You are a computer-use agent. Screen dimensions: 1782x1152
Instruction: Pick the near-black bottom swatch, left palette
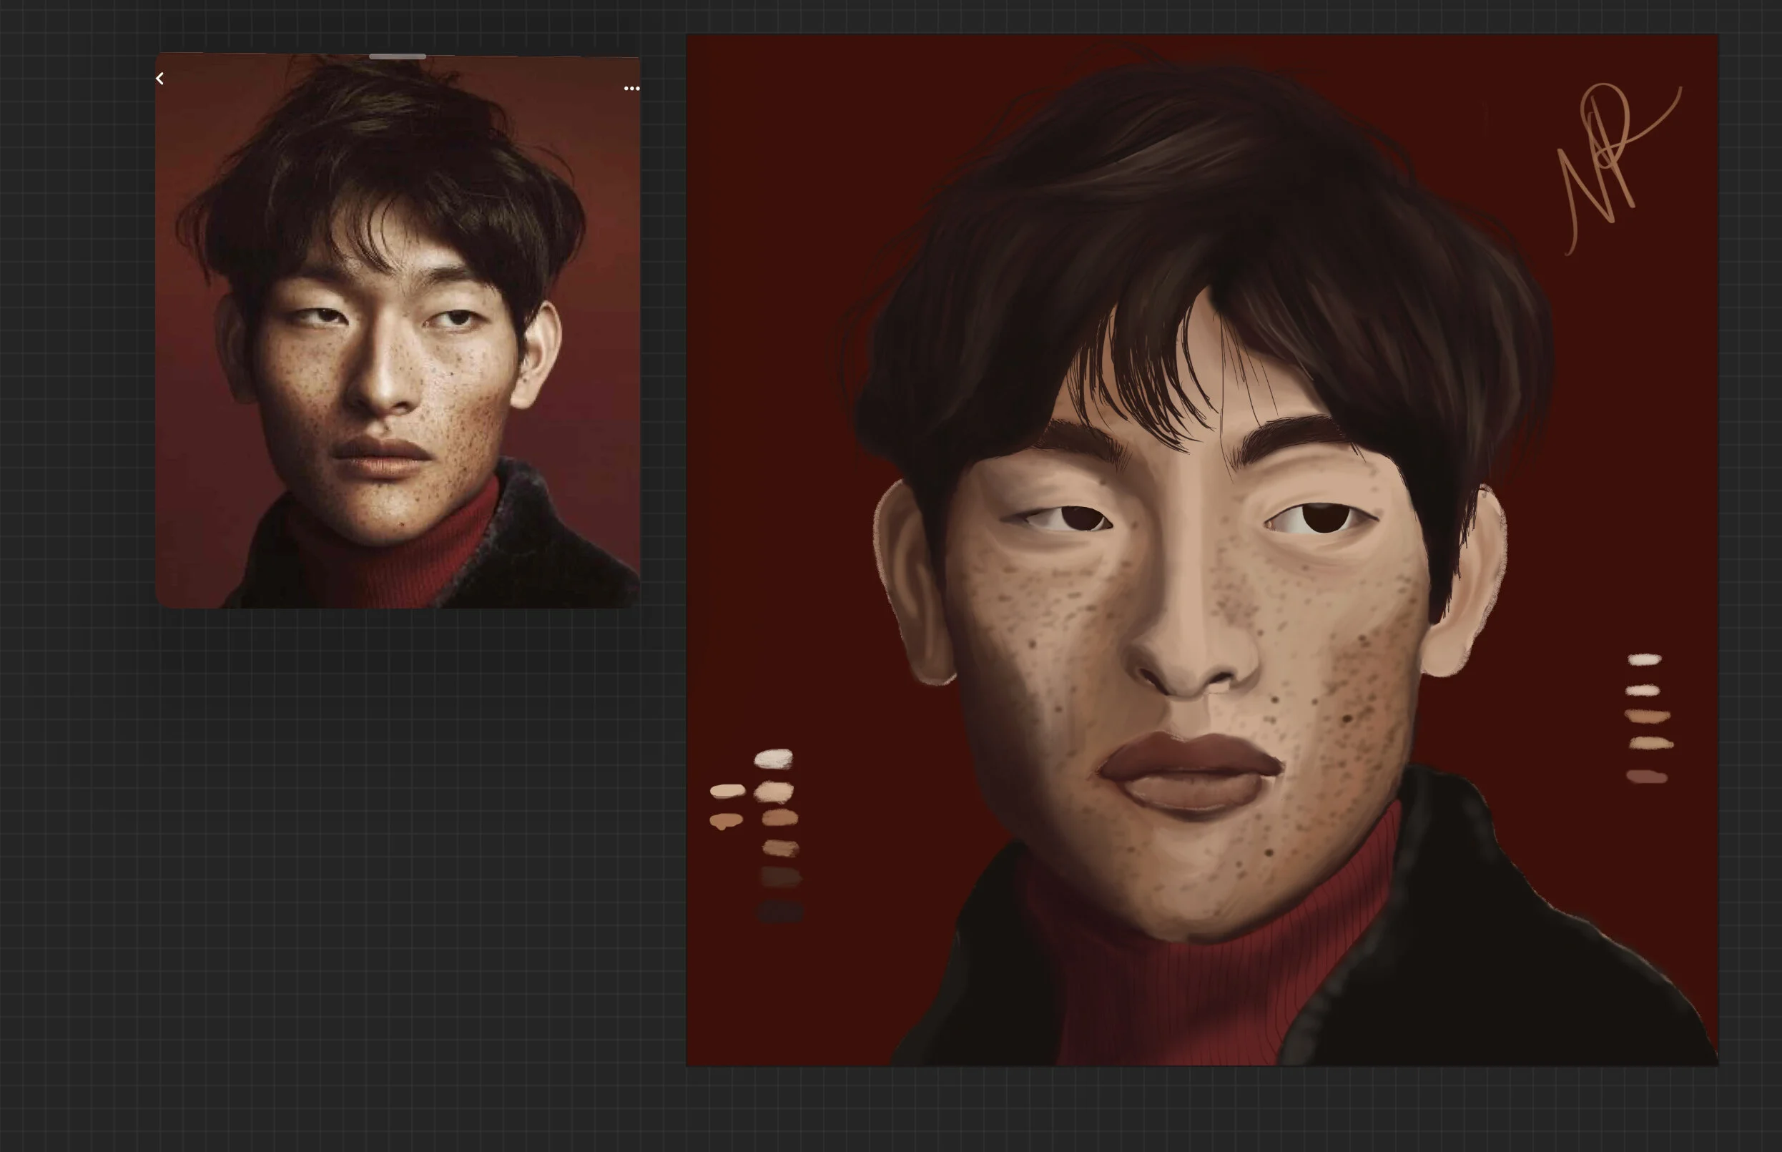tap(781, 912)
